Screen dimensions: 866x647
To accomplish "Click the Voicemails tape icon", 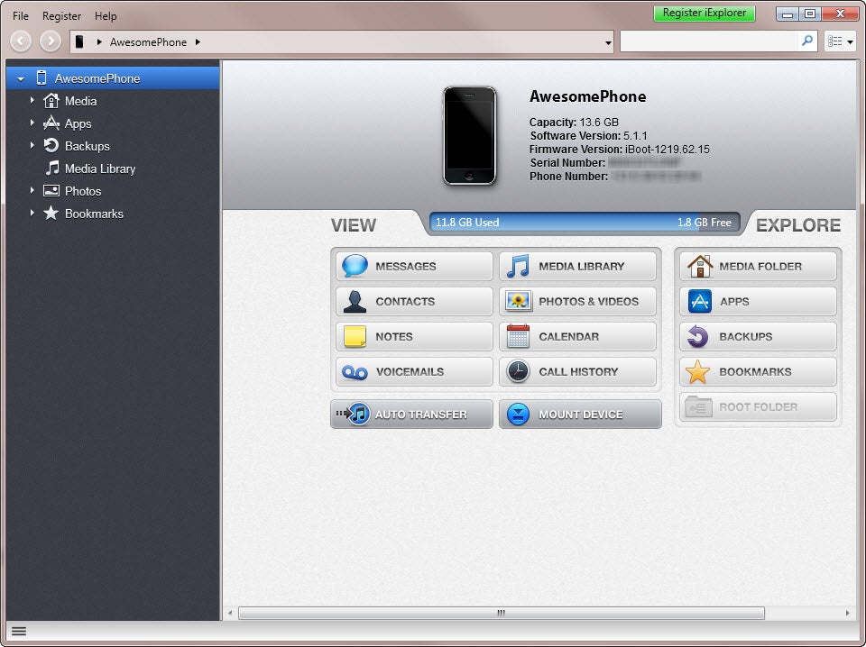I will point(355,371).
